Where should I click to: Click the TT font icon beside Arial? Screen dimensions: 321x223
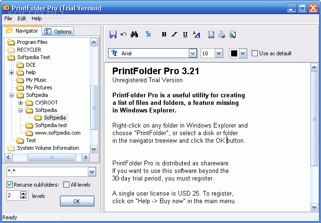(114, 53)
